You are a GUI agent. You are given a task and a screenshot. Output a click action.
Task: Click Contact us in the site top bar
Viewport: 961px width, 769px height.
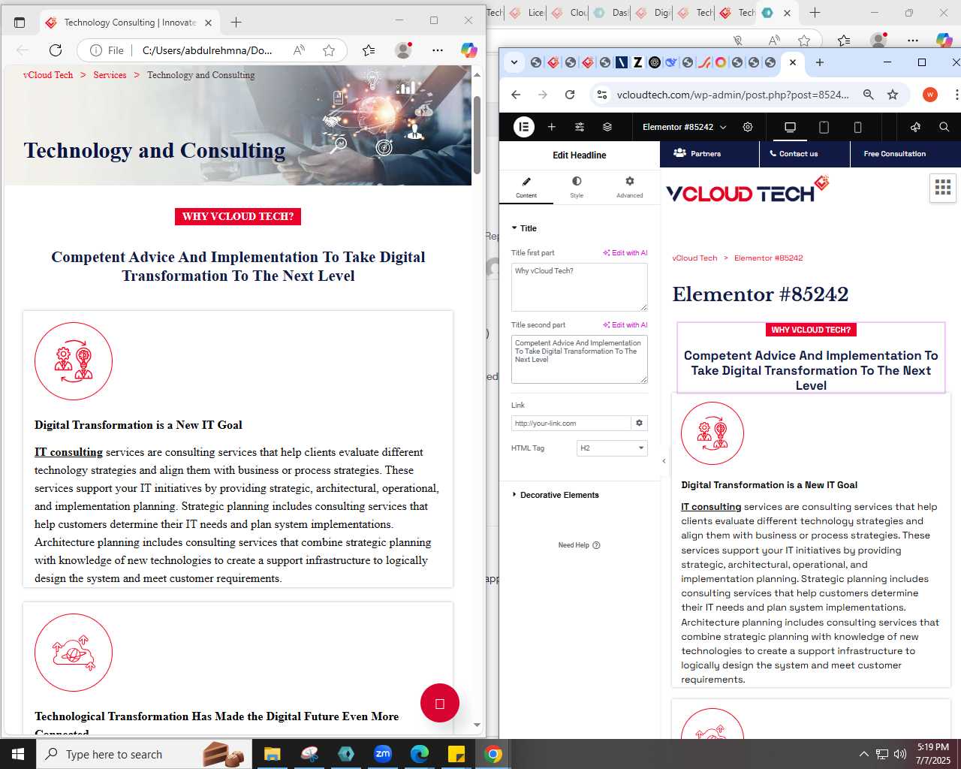pyautogui.click(x=794, y=153)
